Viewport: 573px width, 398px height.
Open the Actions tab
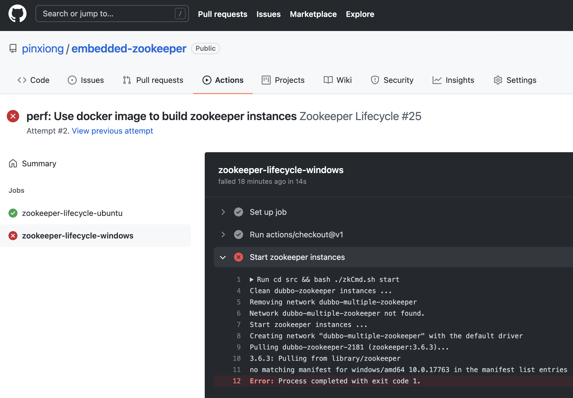(x=223, y=80)
